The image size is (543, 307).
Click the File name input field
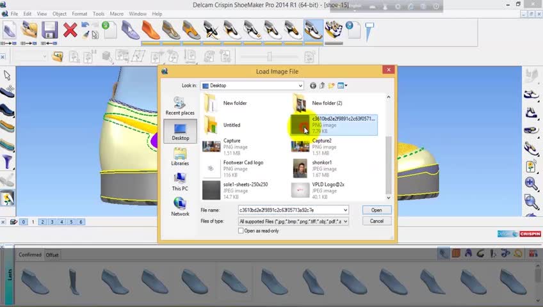point(290,210)
